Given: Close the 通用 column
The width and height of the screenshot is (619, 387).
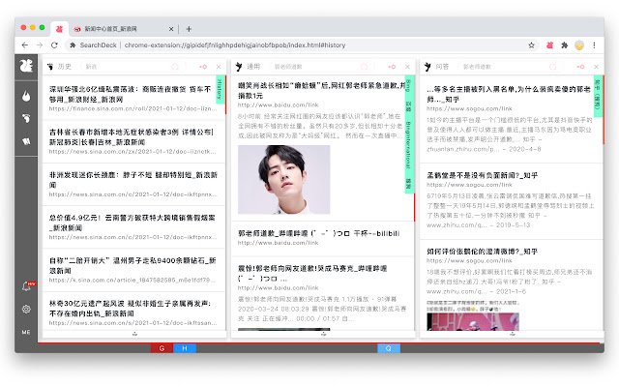Looking at the screenshot, I should pos(407,67).
